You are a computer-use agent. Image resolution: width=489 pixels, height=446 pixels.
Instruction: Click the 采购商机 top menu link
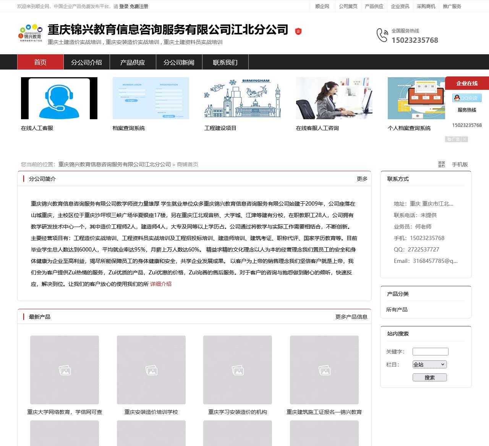pyautogui.click(x=426, y=6)
